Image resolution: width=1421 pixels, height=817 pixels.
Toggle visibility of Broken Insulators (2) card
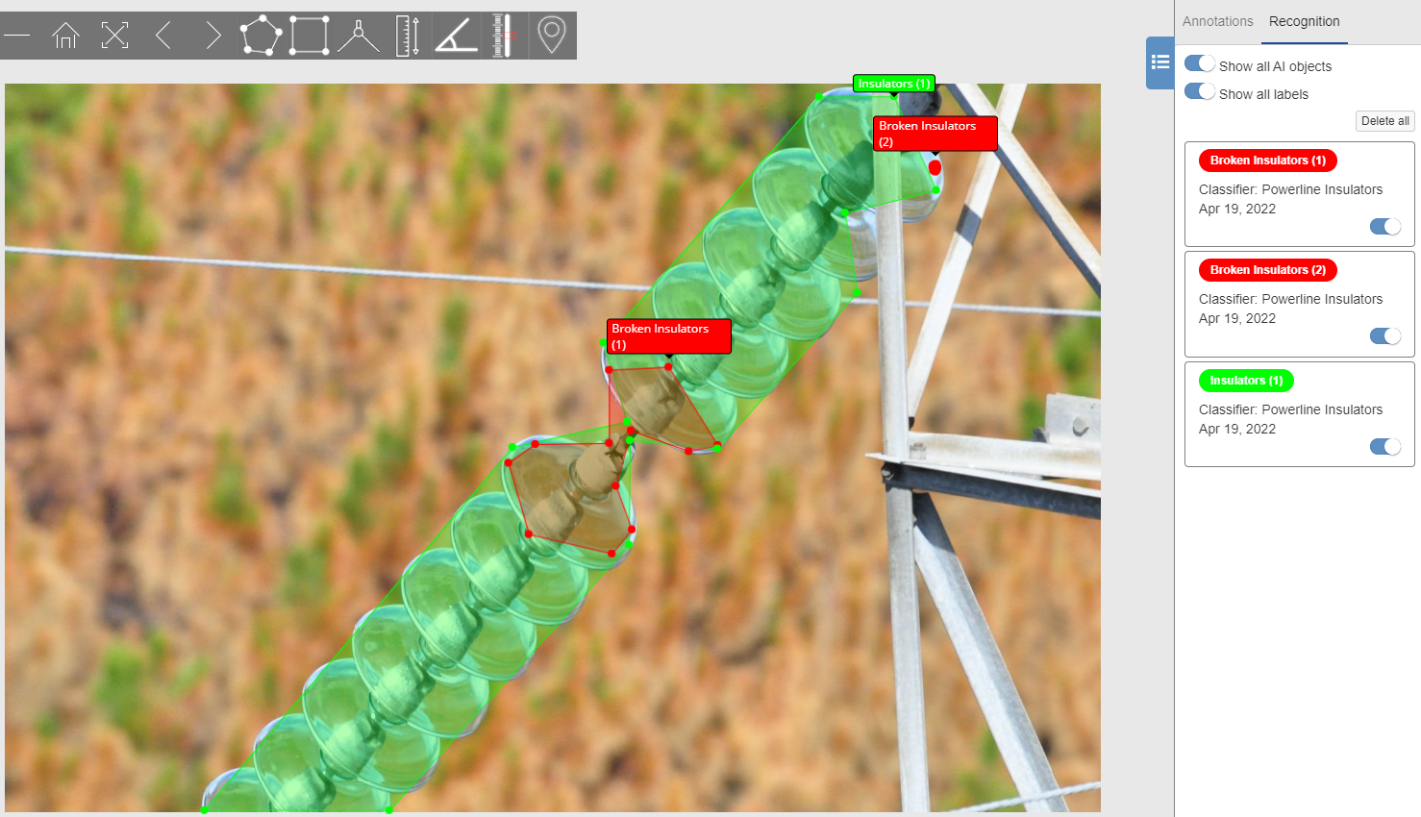pos(1385,336)
